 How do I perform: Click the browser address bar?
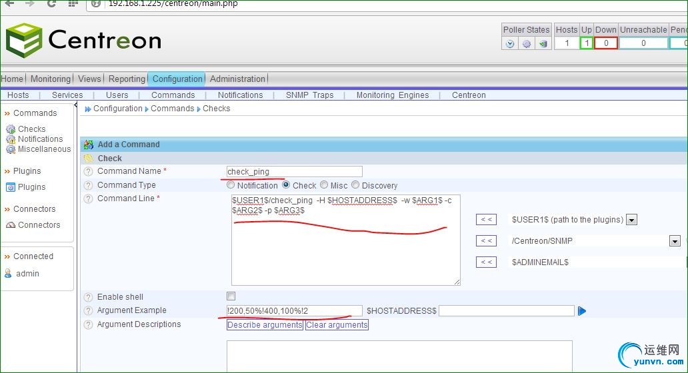point(386,4)
